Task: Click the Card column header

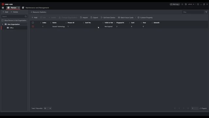Action: point(133,23)
